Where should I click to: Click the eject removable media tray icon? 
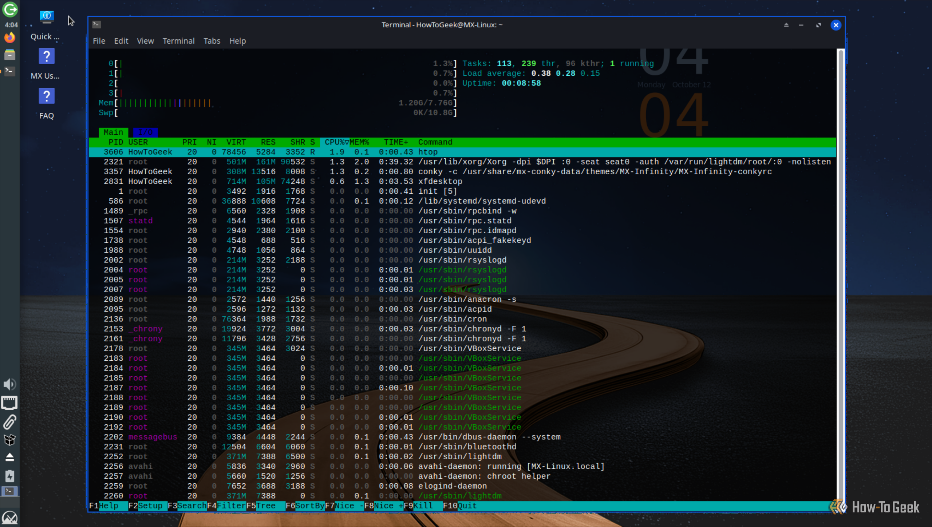point(10,457)
